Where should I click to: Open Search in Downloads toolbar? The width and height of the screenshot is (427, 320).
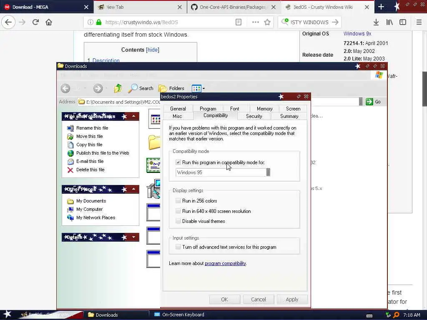(141, 88)
